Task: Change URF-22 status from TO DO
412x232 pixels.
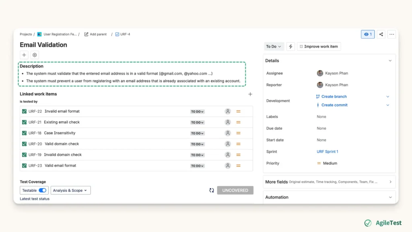Action: tap(197, 112)
